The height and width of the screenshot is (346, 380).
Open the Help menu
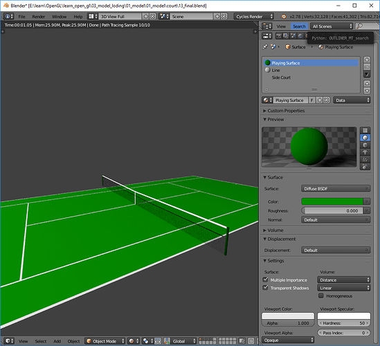[78, 17]
